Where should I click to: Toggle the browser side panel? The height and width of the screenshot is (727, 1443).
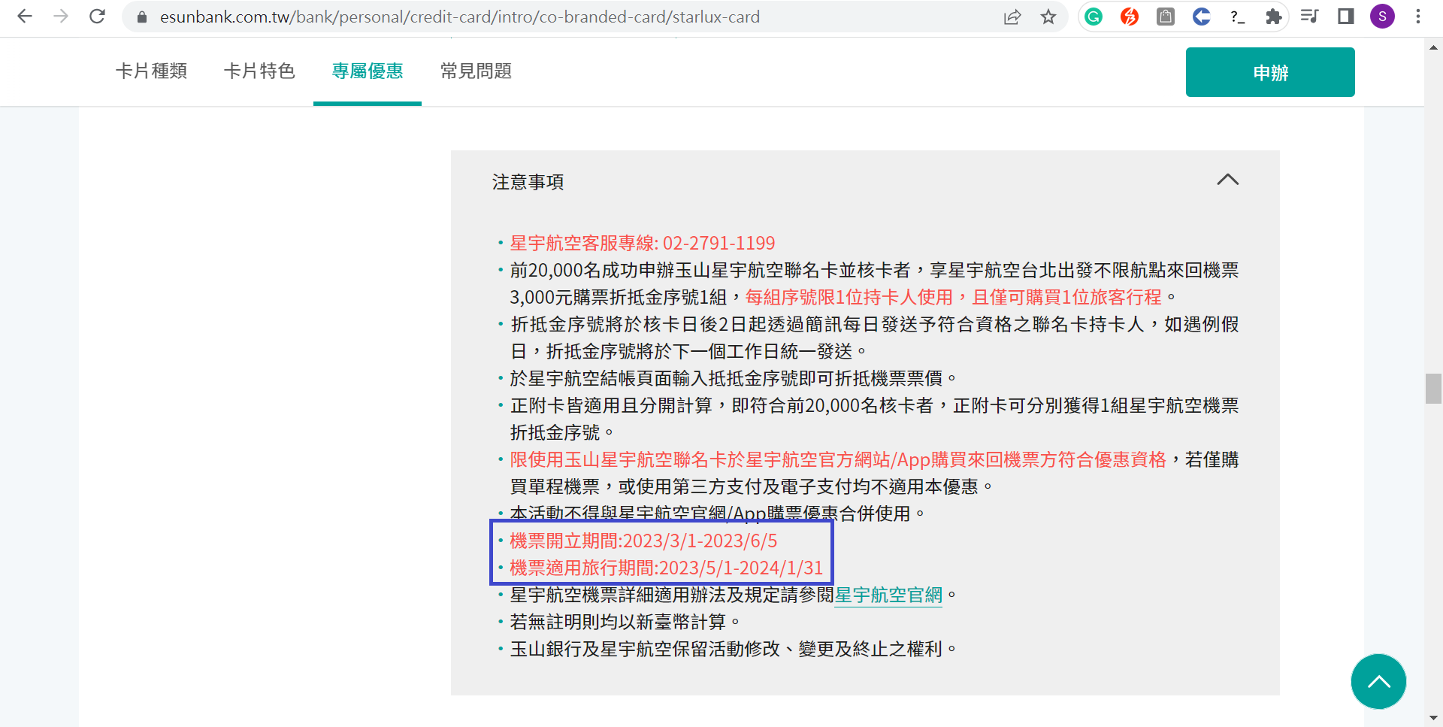pos(1345,17)
